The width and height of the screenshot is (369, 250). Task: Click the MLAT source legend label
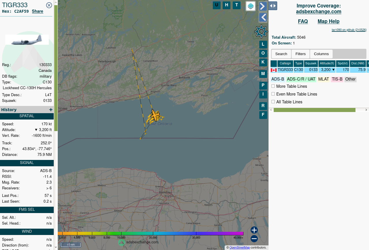point(324,79)
